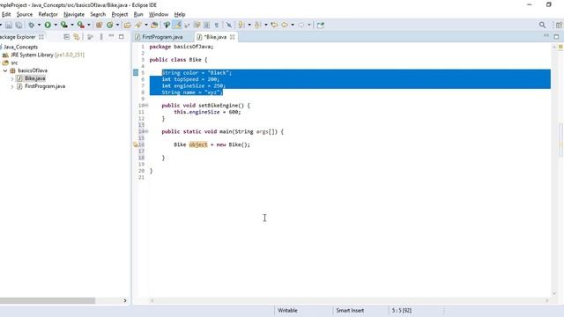Open the Edit menu
The image size is (564, 317).
point(6,14)
